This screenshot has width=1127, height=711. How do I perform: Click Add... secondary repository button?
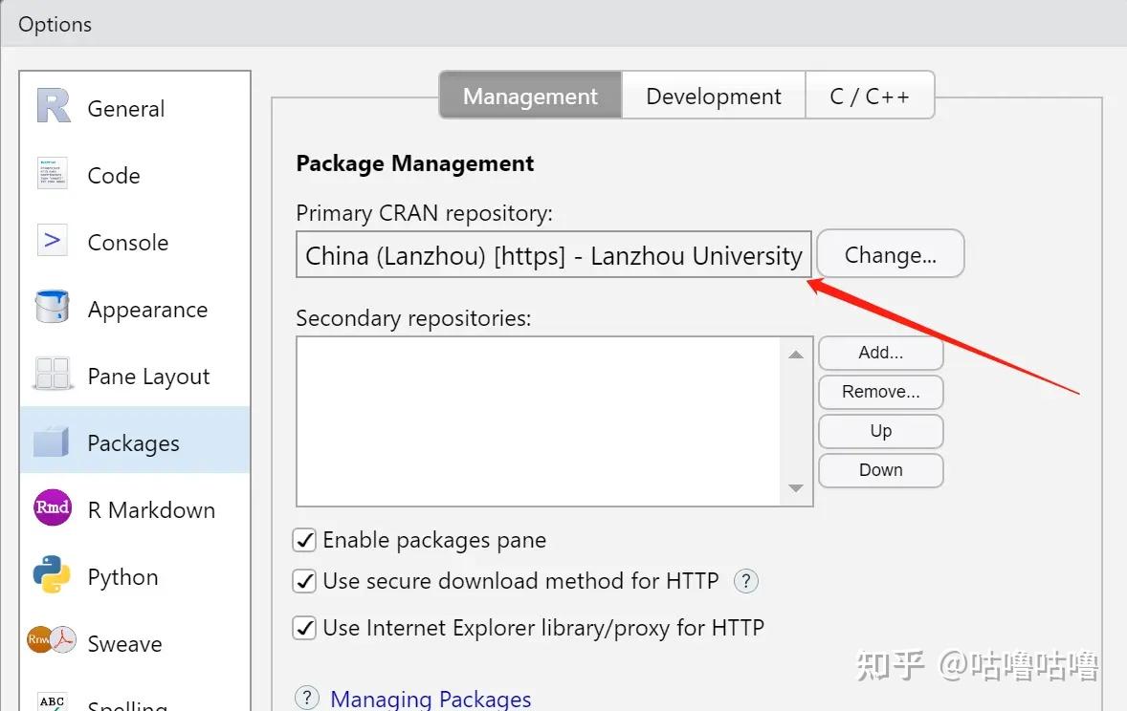(x=880, y=353)
